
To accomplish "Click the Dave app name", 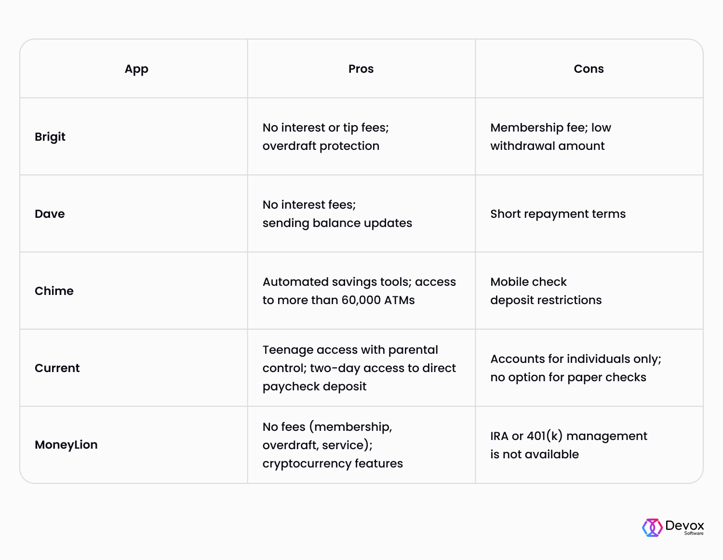I will coord(50,214).
